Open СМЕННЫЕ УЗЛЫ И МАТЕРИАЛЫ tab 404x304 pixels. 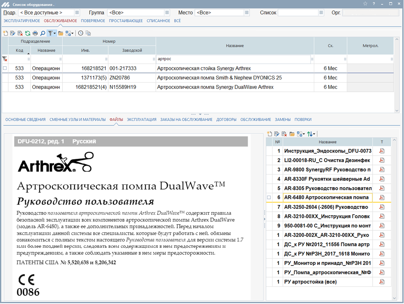pos(78,120)
